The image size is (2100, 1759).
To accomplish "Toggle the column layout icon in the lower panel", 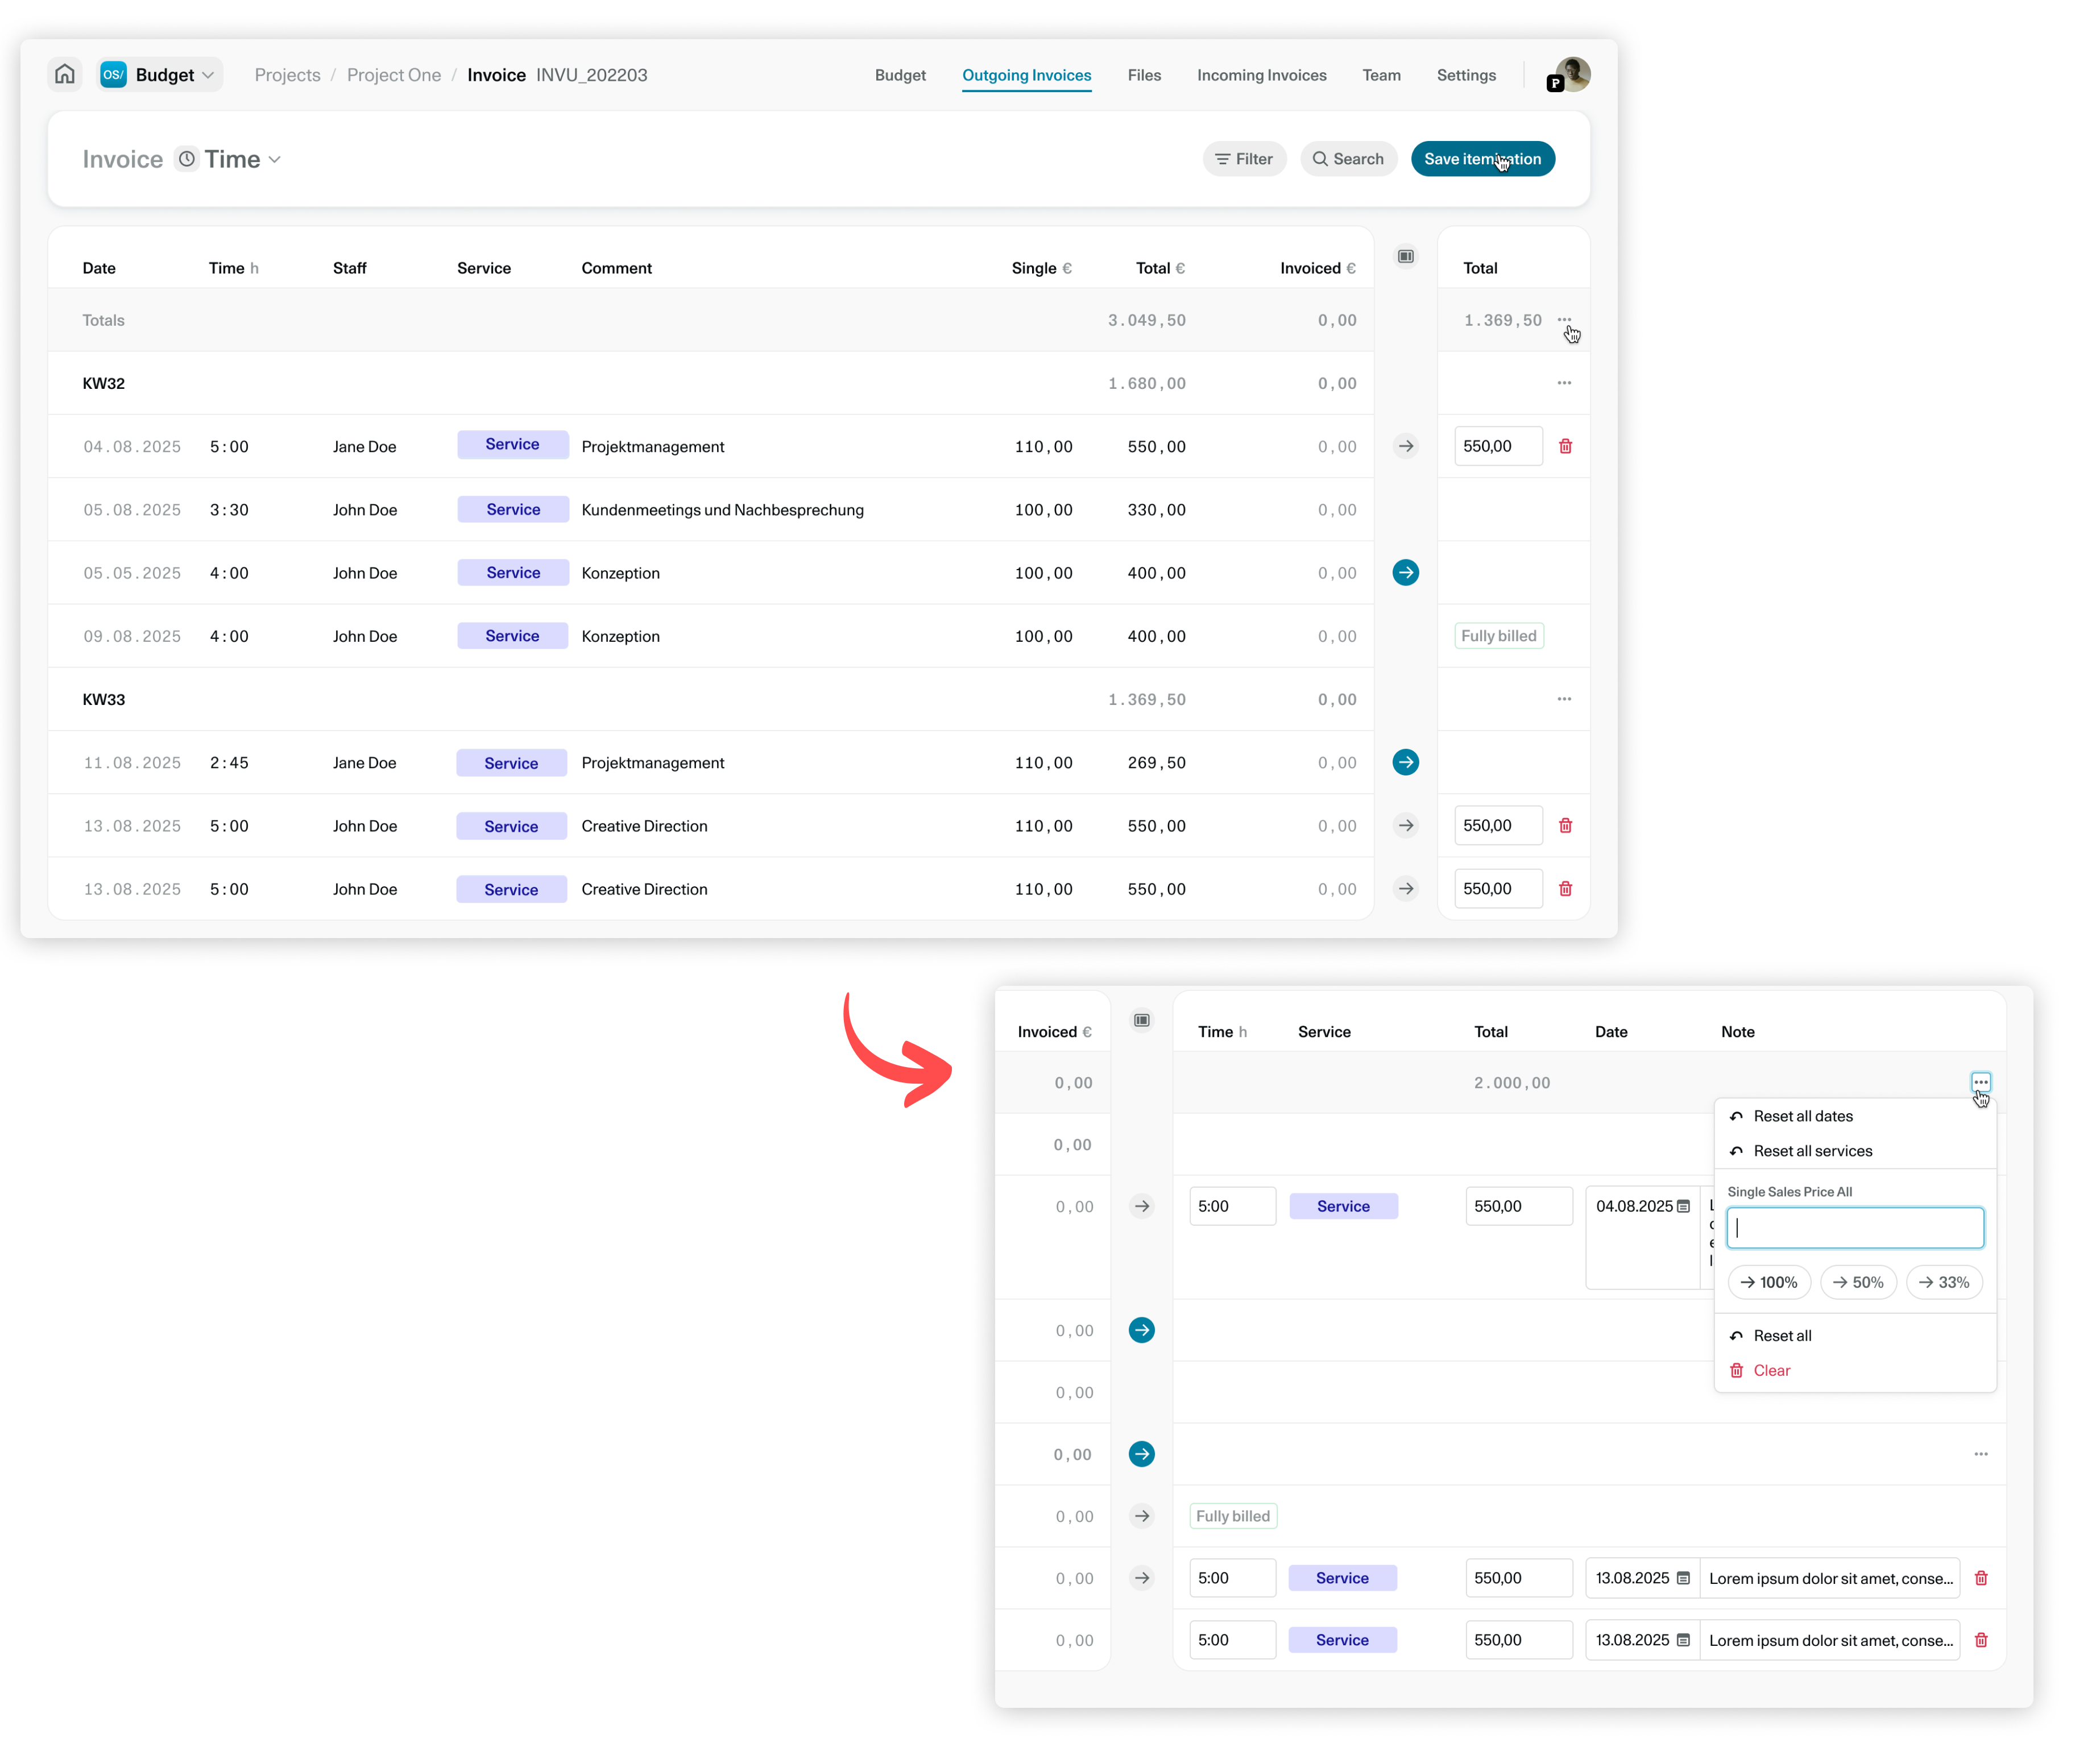I will pos(1141,1020).
